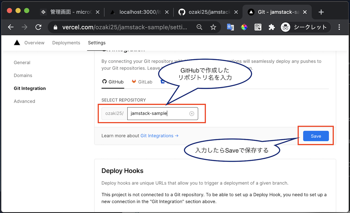Open the Overview tab
350x213 pixels.
(34, 43)
